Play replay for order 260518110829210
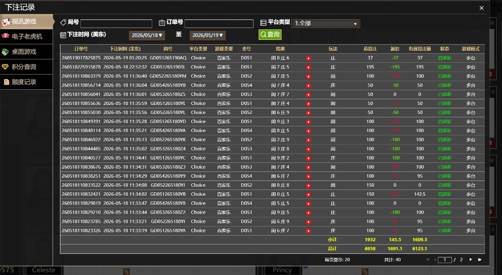Screen dimensions: 502x275 308,213
